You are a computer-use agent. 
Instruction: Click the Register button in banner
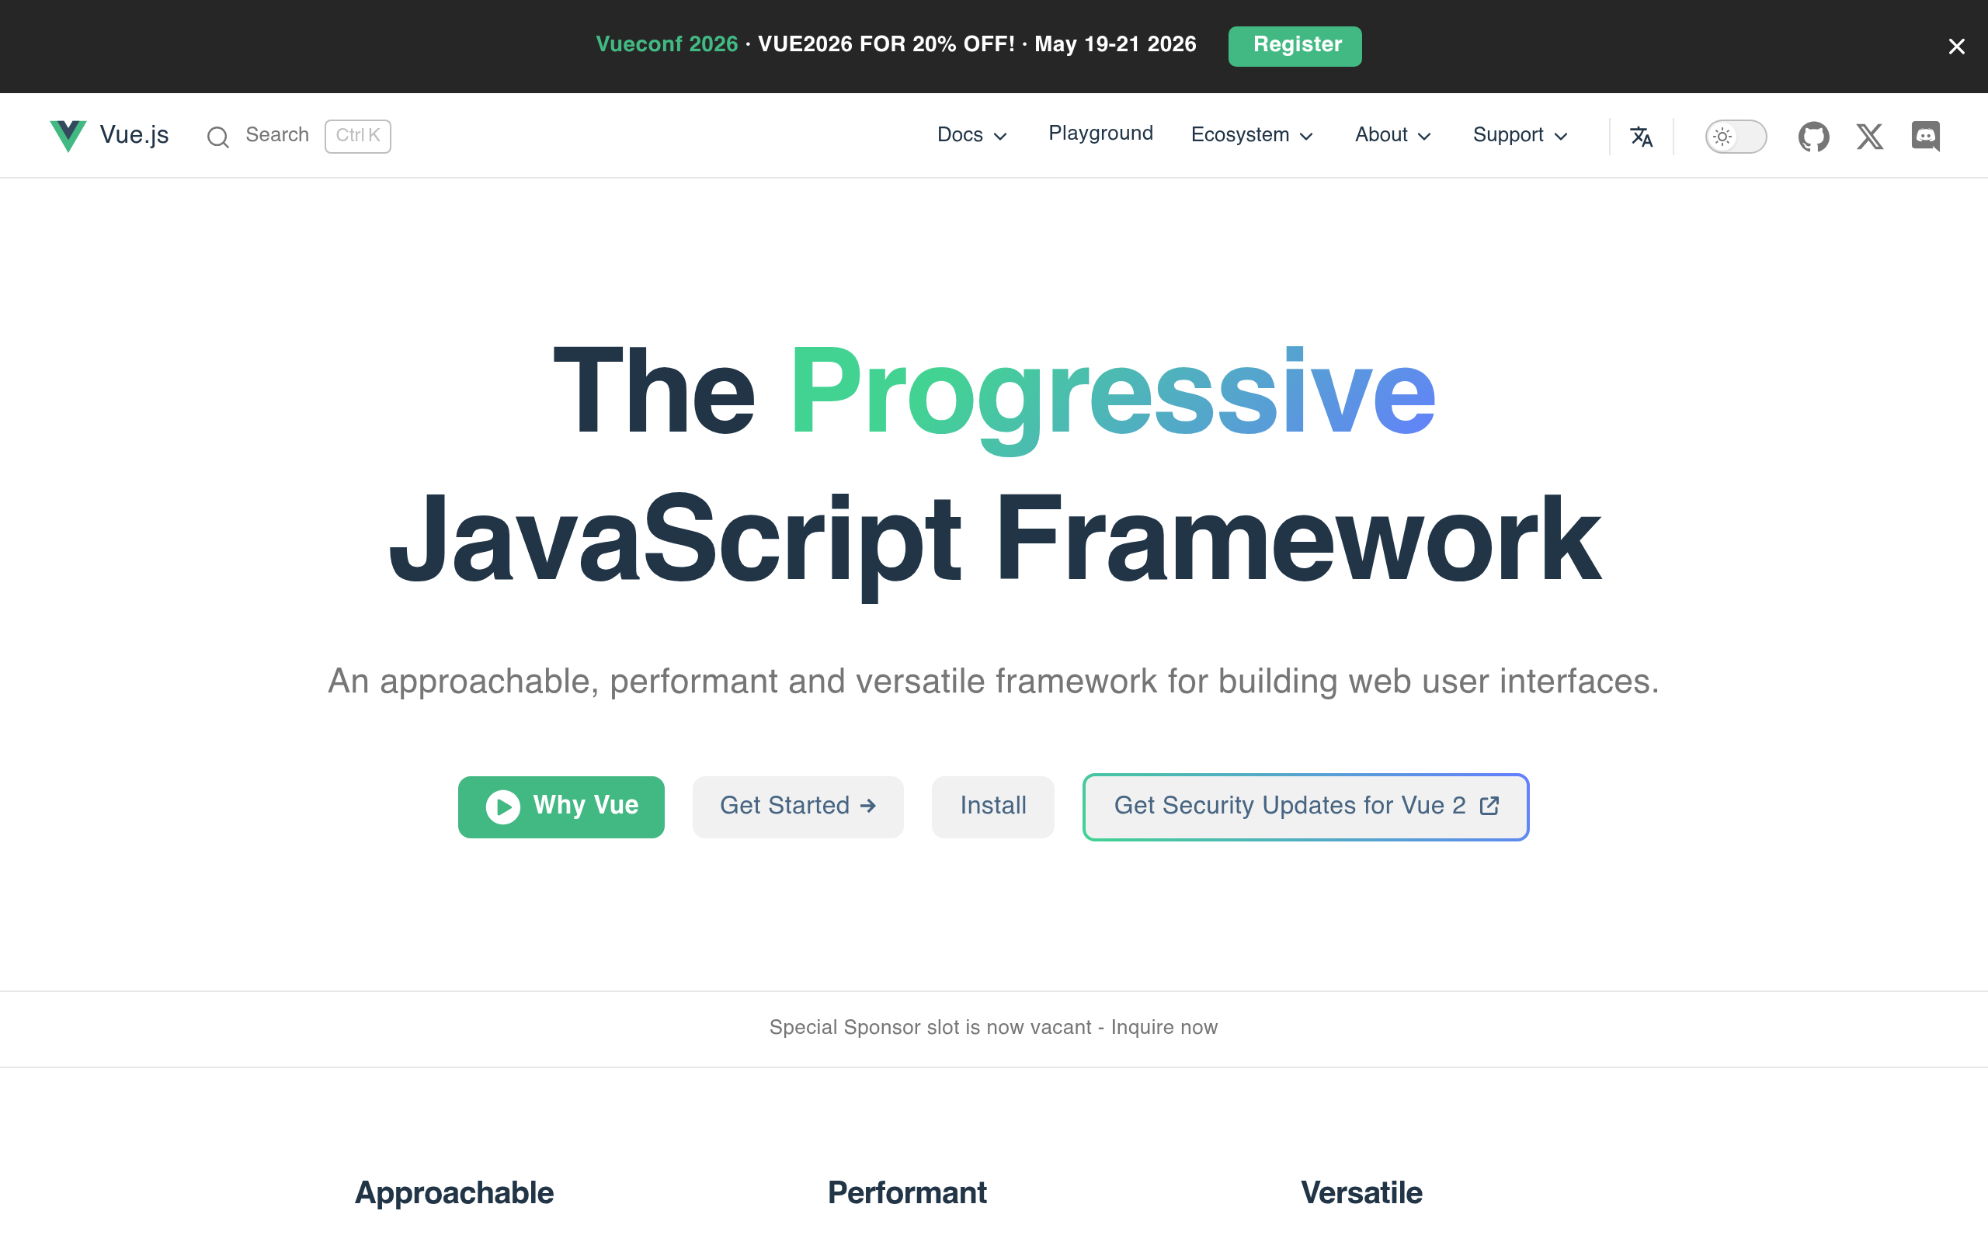pyautogui.click(x=1295, y=46)
